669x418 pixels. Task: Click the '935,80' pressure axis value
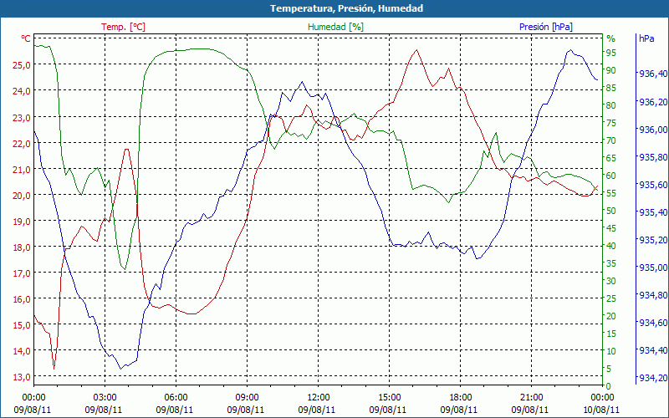point(653,157)
